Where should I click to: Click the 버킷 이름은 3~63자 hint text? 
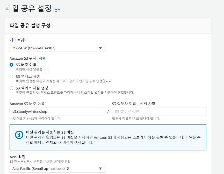tap(35, 119)
